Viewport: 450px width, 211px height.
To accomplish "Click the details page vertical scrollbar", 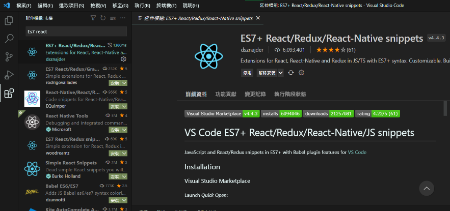I will pos(445,108).
